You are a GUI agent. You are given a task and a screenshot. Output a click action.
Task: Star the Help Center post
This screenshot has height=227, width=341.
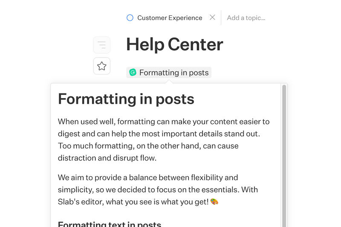(x=102, y=66)
